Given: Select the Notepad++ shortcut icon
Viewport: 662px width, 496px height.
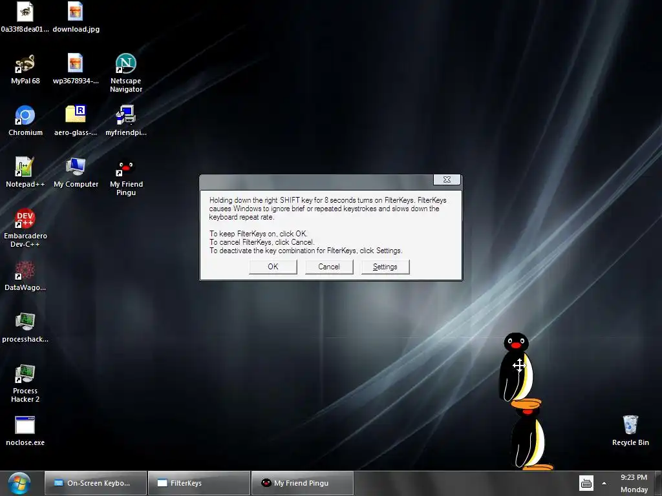Looking at the screenshot, I should tap(25, 167).
